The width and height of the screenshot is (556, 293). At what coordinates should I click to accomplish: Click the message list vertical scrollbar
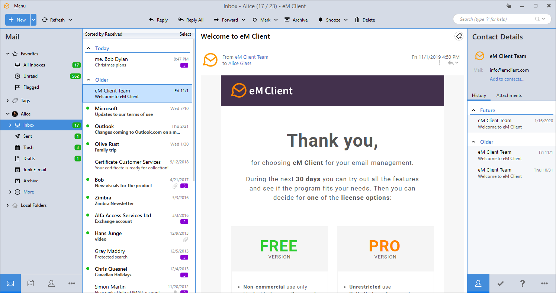193,111
